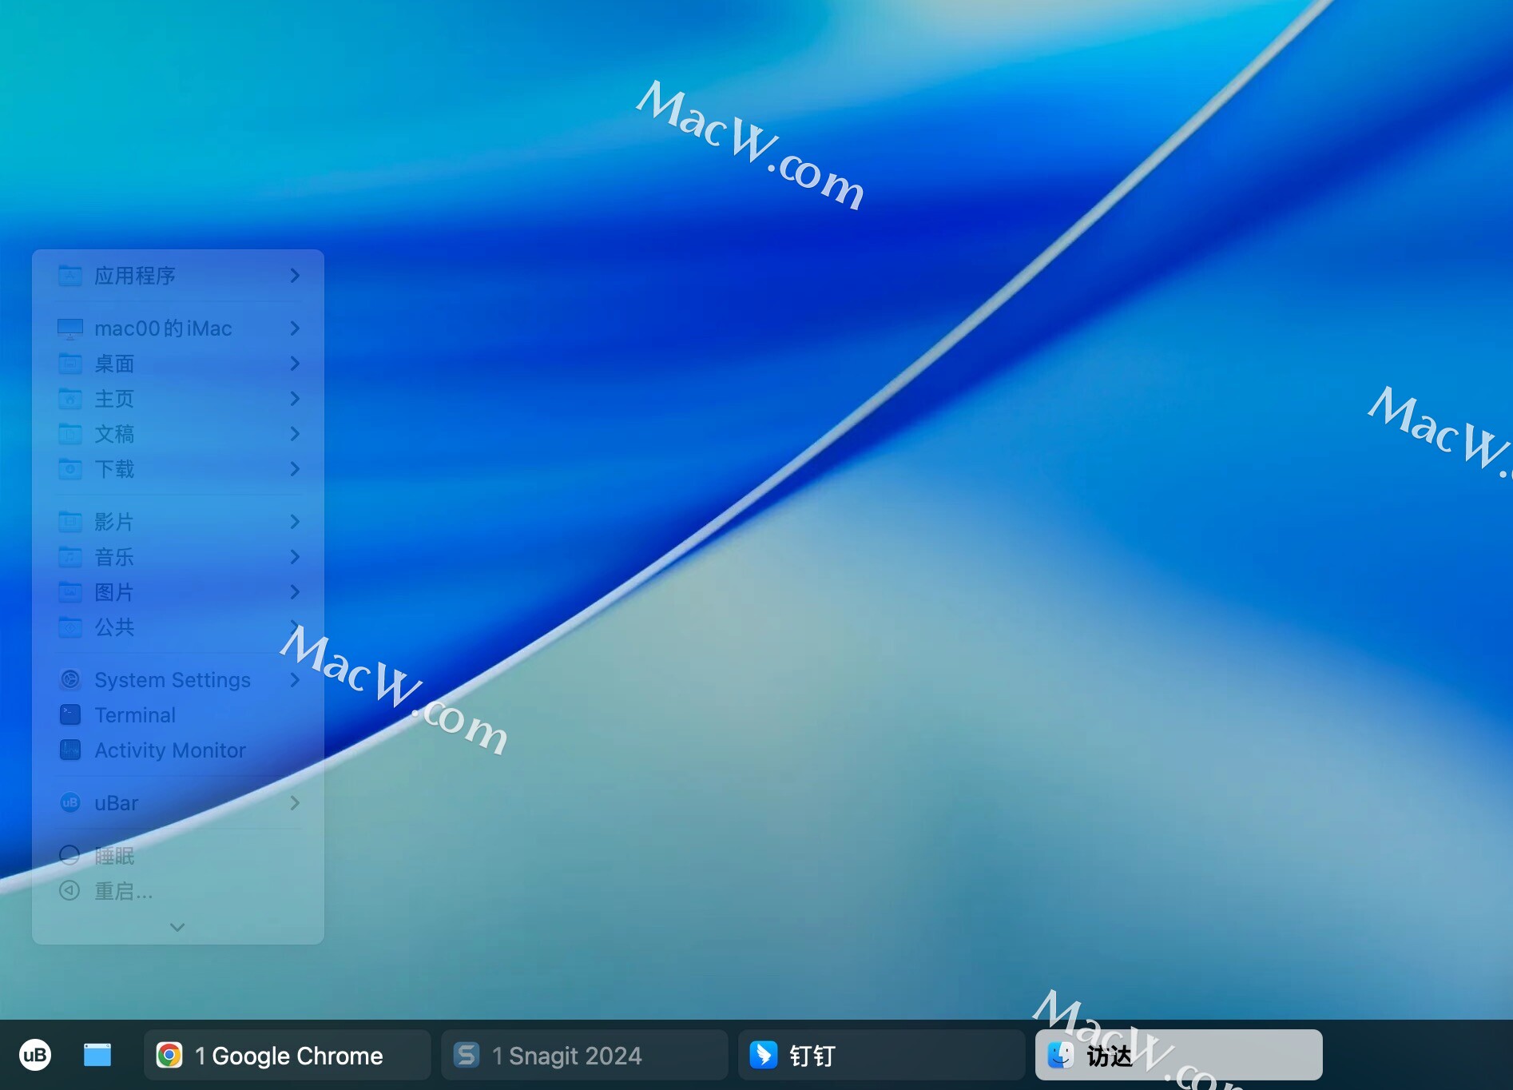
Task: Click the 应用程序 folder icon
Action: (70, 276)
